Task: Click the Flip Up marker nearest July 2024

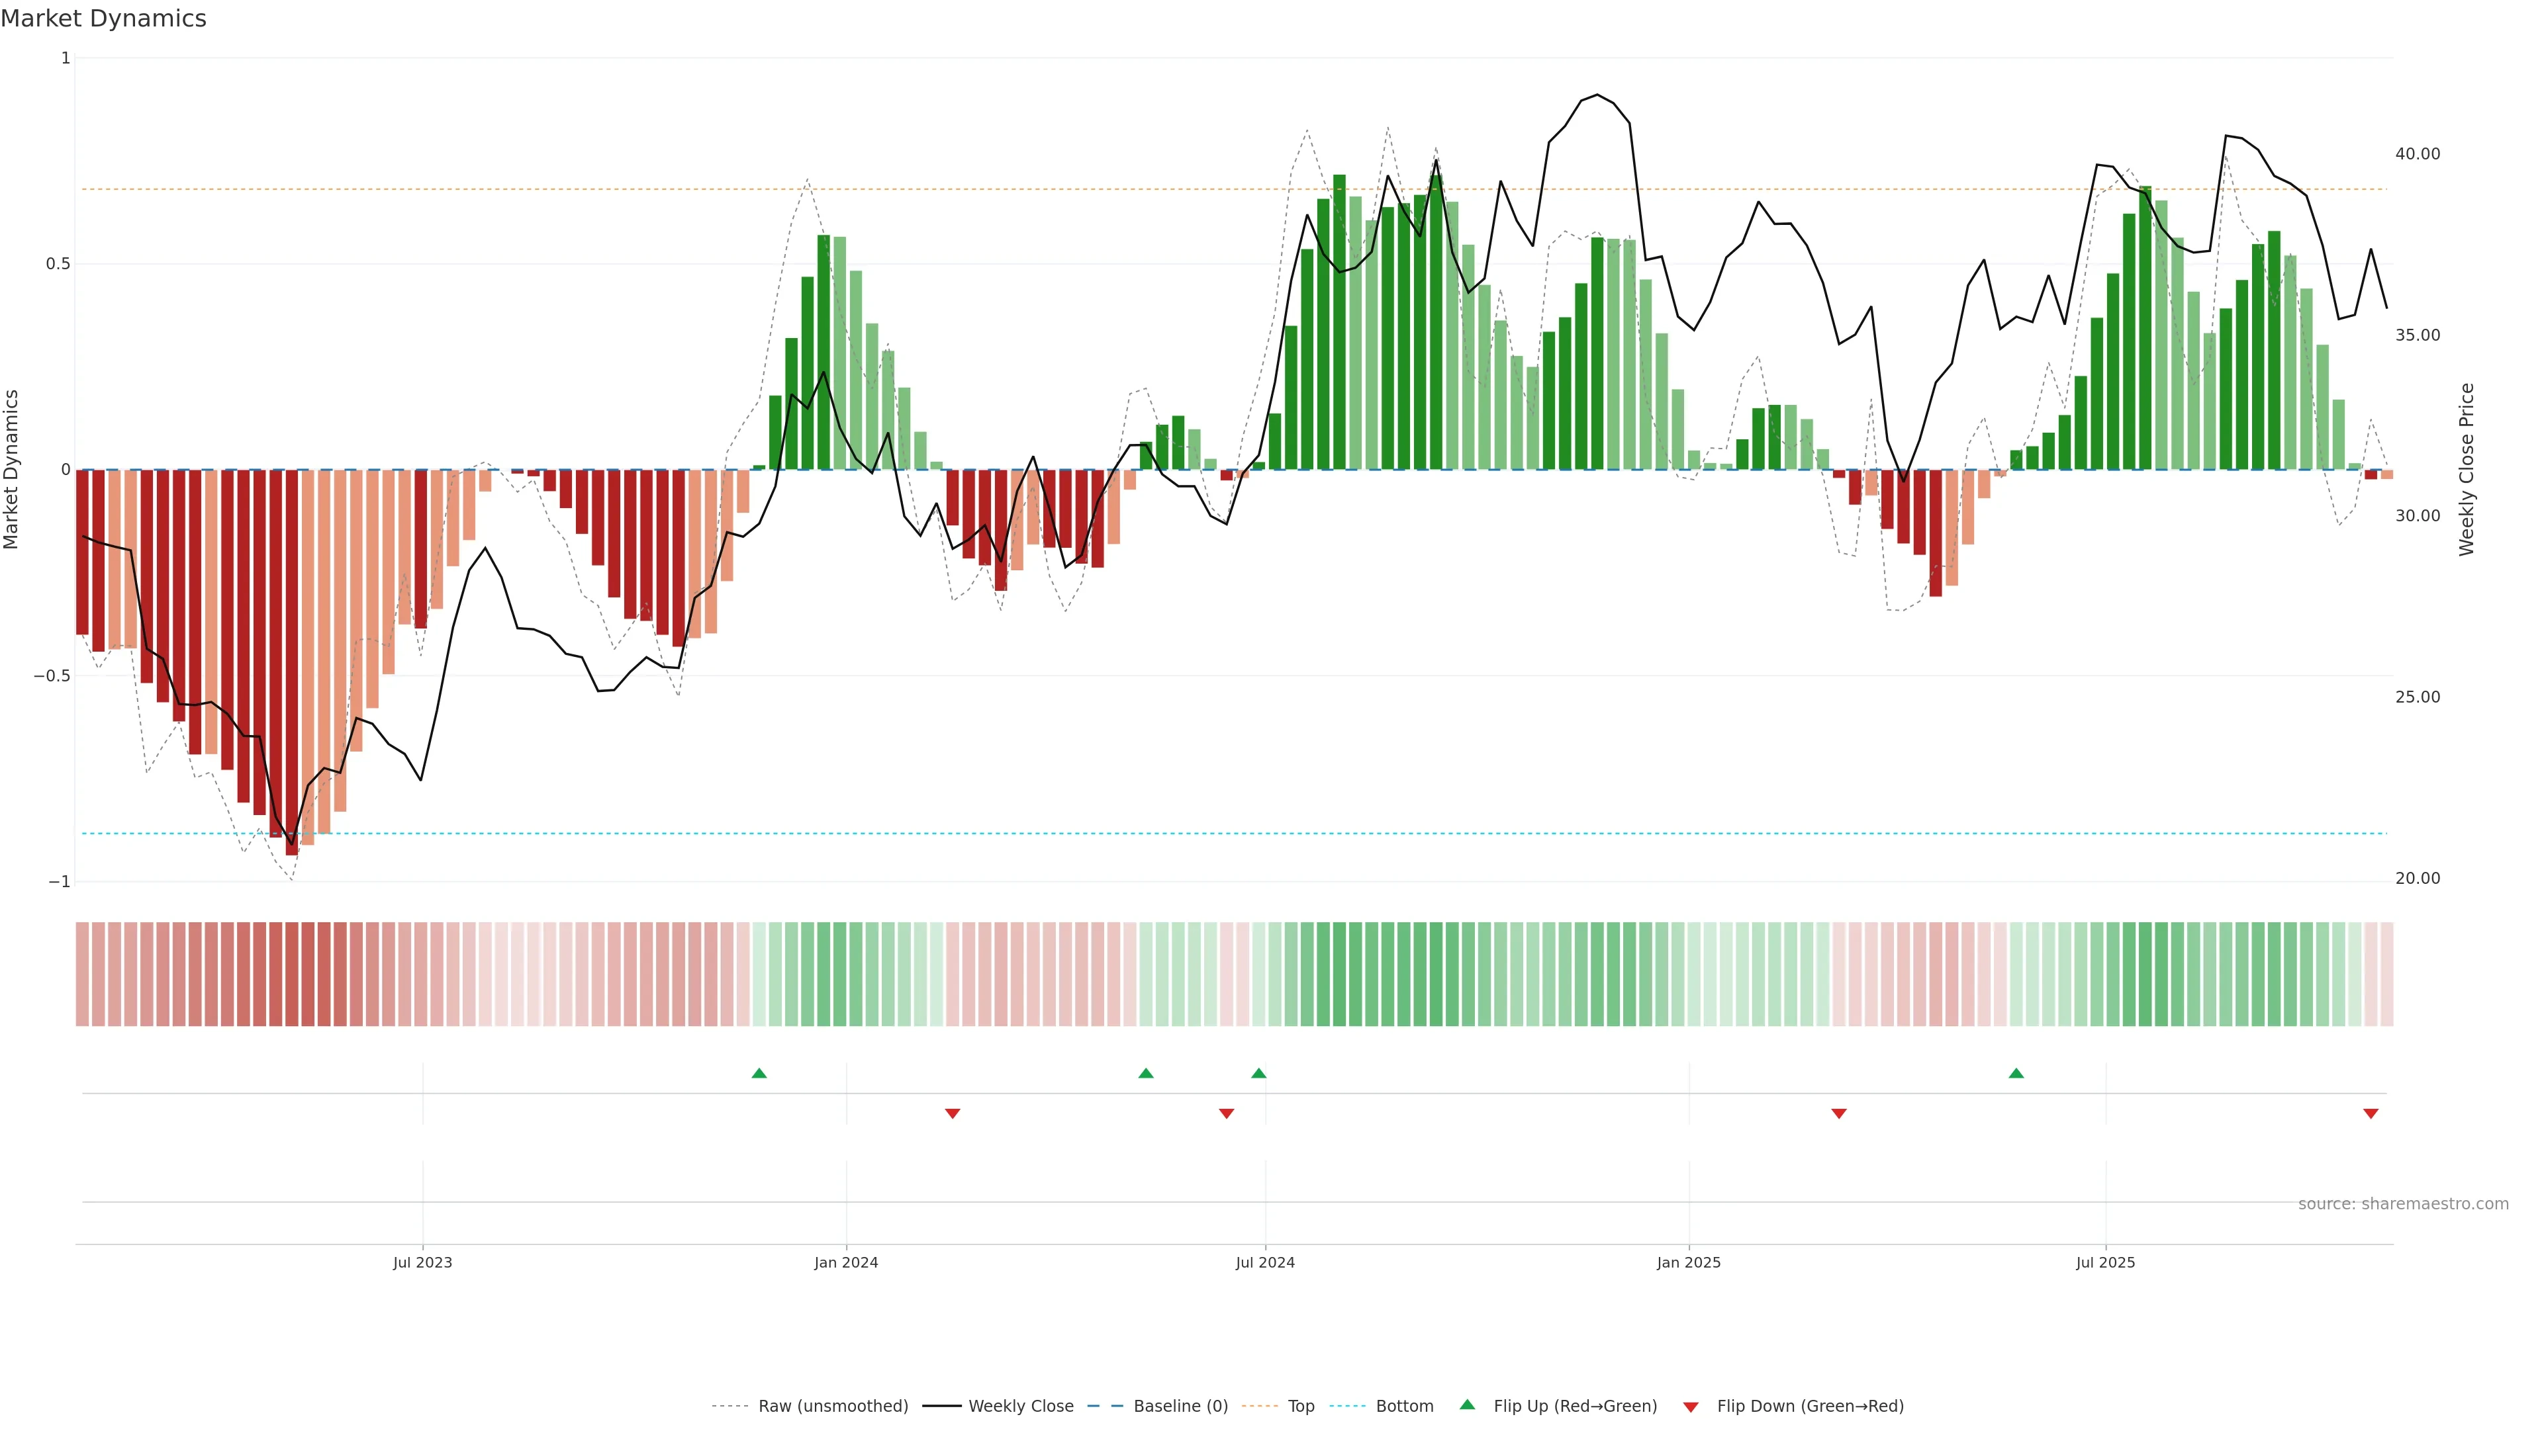Action: 1258,1073
